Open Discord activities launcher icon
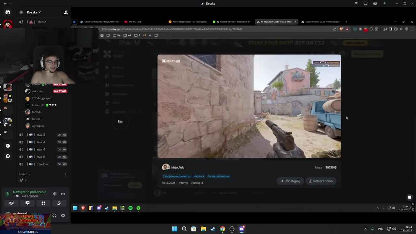This screenshot has width=416, height=234. pos(43,203)
